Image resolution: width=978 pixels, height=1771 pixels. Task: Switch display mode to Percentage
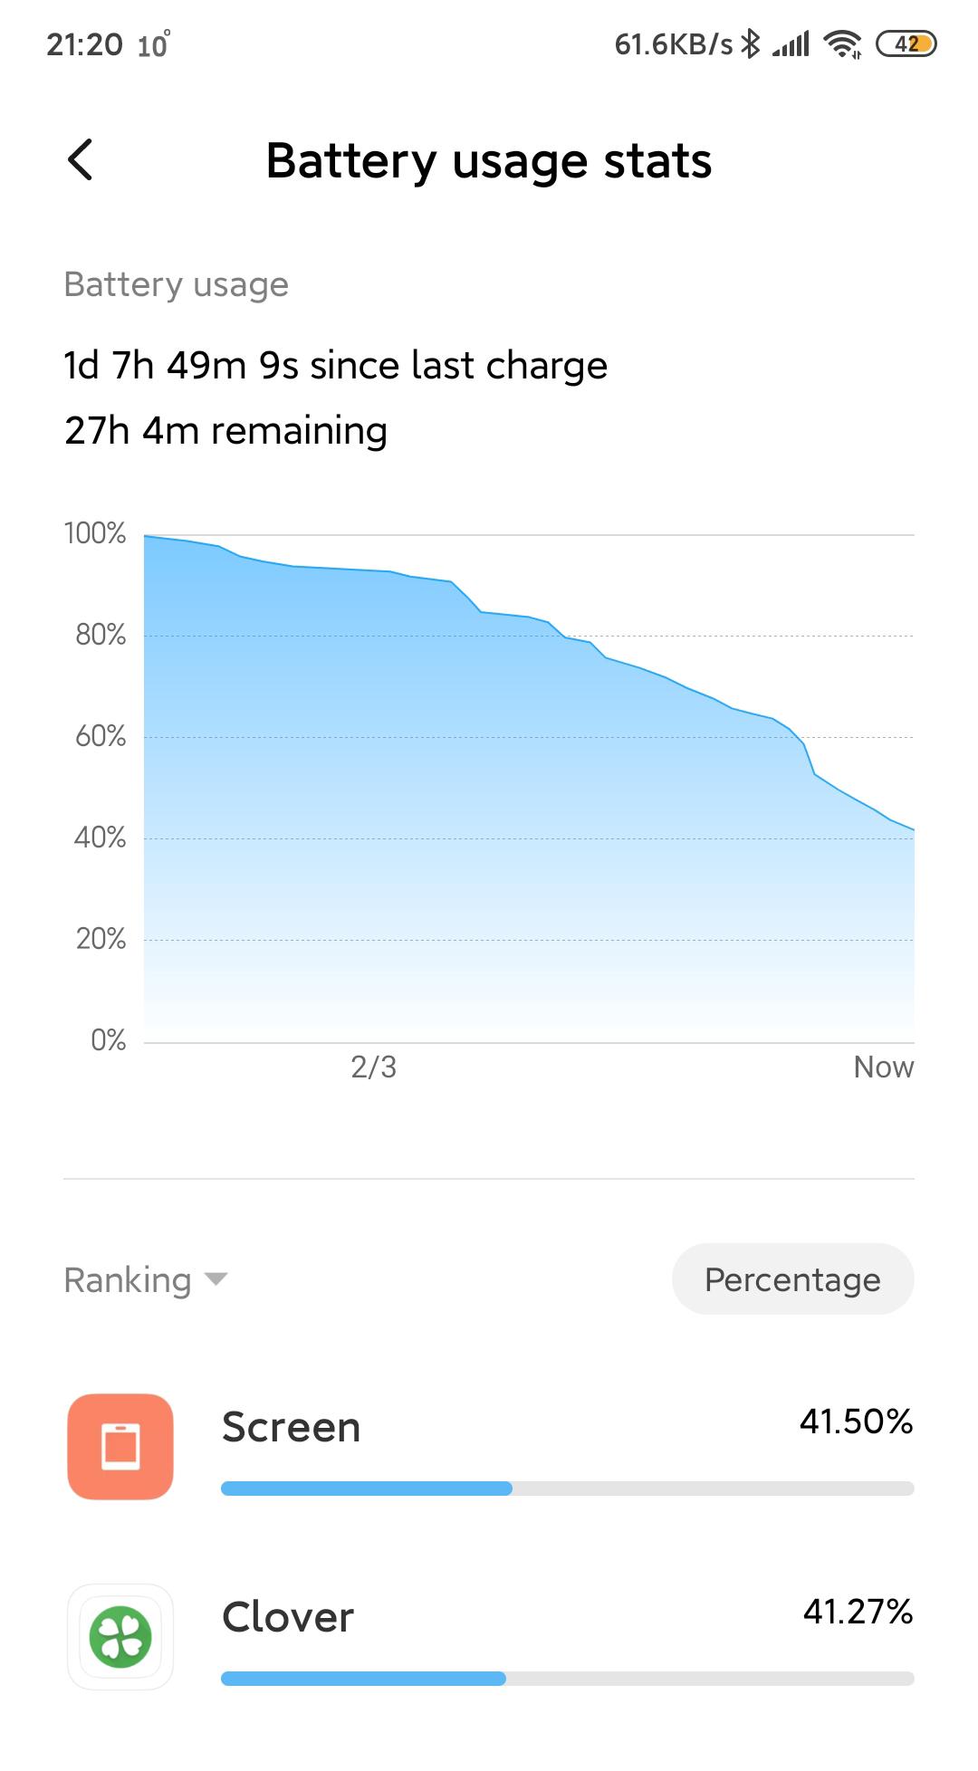point(791,1279)
